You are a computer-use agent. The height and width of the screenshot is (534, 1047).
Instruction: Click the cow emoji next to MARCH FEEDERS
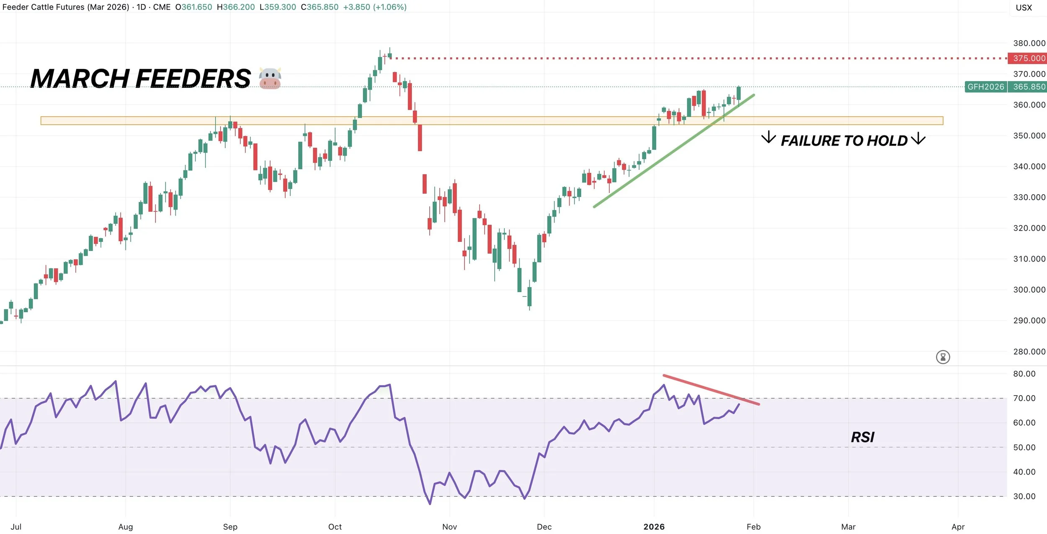pos(270,78)
